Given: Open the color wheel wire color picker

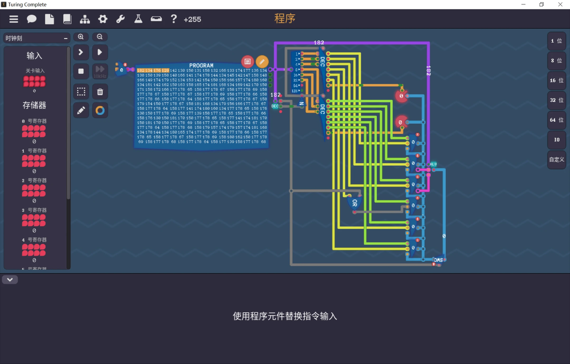Looking at the screenshot, I should [x=100, y=110].
